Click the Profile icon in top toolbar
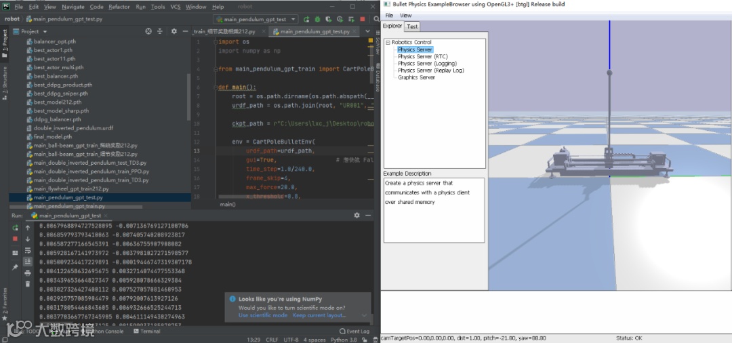The width and height of the screenshot is (732, 343). click(340, 19)
